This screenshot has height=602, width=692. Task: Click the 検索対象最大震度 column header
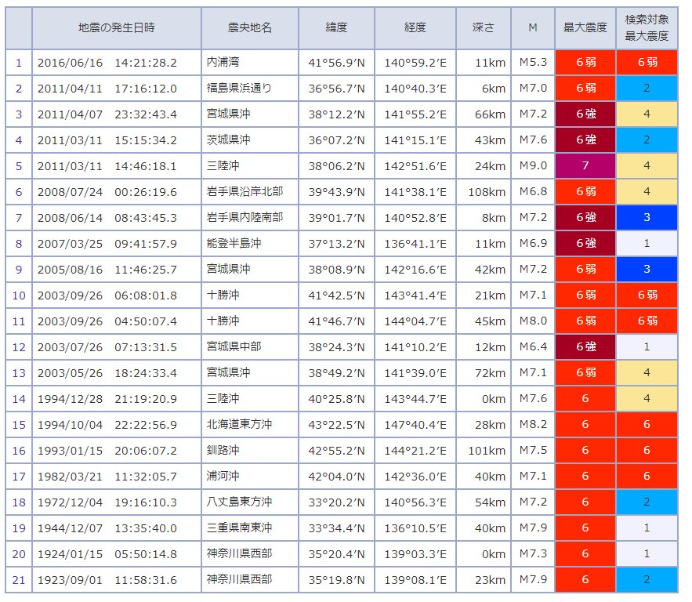647,27
